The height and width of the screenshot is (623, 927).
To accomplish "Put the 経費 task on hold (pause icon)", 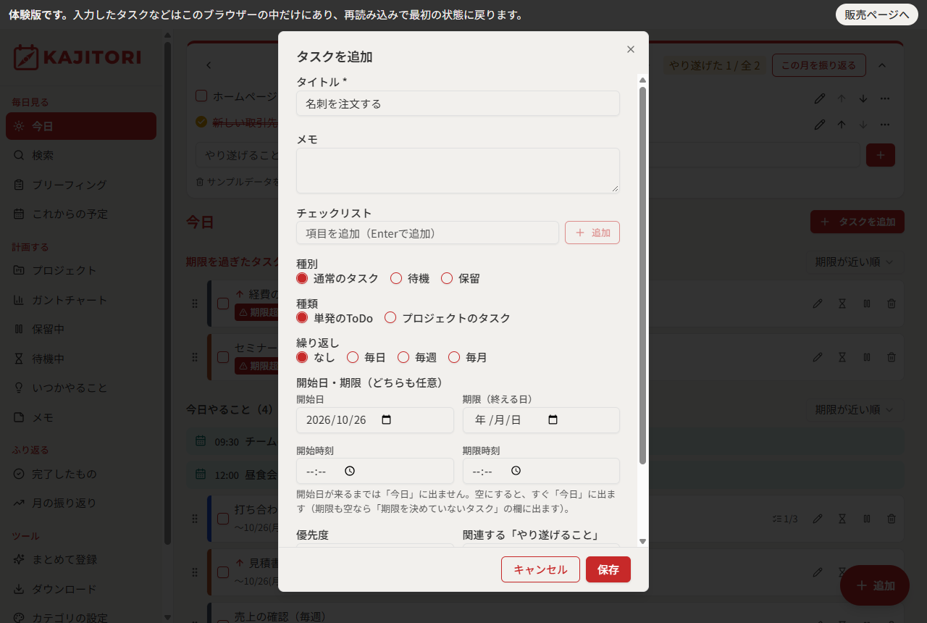I will click(867, 304).
